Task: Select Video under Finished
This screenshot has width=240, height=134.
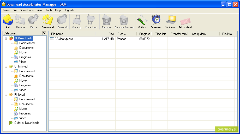Action: point(23,118)
